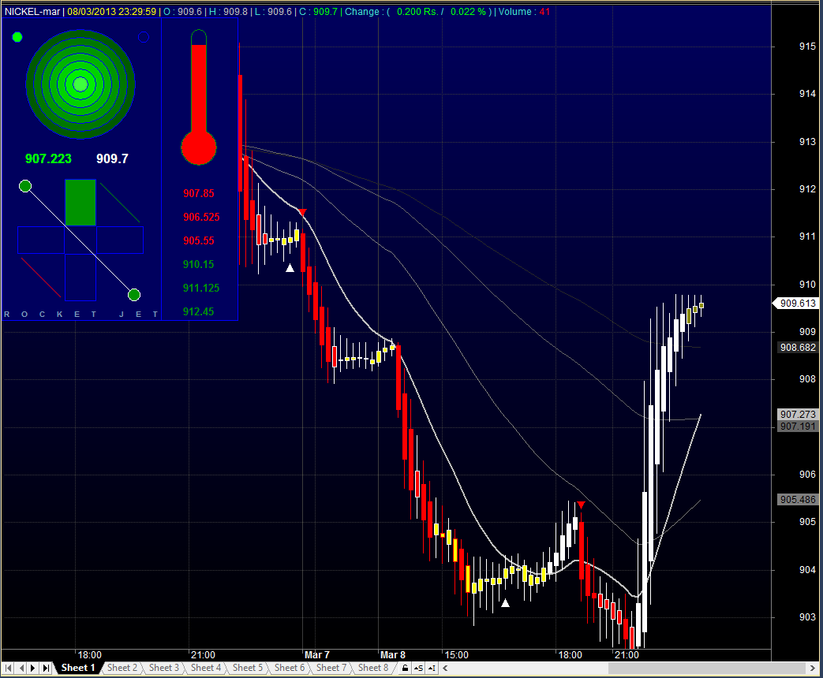The height and width of the screenshot is (678, 823).
Task: Click the horizontal scrollbar thumb
Action: click(x=708, y=668)
